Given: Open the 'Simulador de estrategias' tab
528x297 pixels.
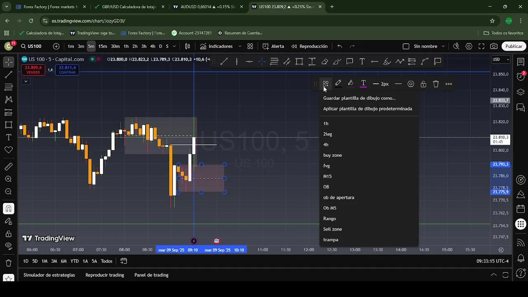Looking at the screenshot, I should (x=49, y=275).
